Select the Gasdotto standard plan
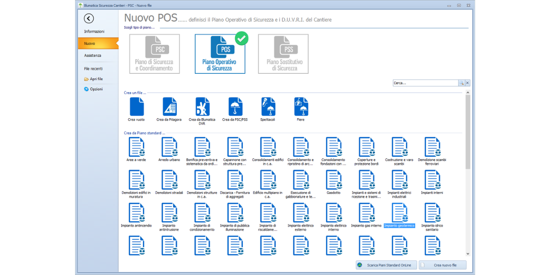This screenshot has width=550, height=275. (334, 180)
